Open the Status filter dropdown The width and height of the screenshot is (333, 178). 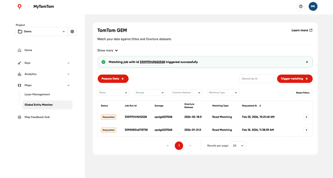point(113,92)
